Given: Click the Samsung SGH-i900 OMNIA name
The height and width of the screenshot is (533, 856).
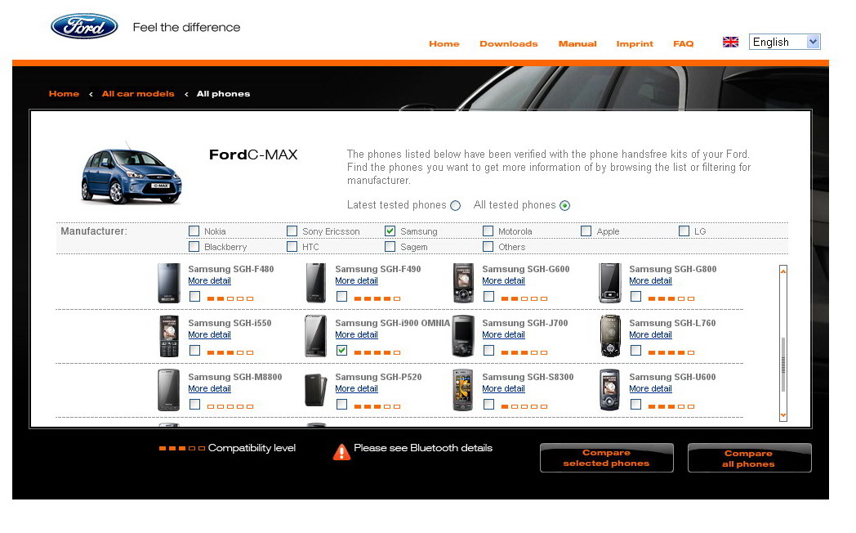Looking at the screenshot, I should pos(393,323).
